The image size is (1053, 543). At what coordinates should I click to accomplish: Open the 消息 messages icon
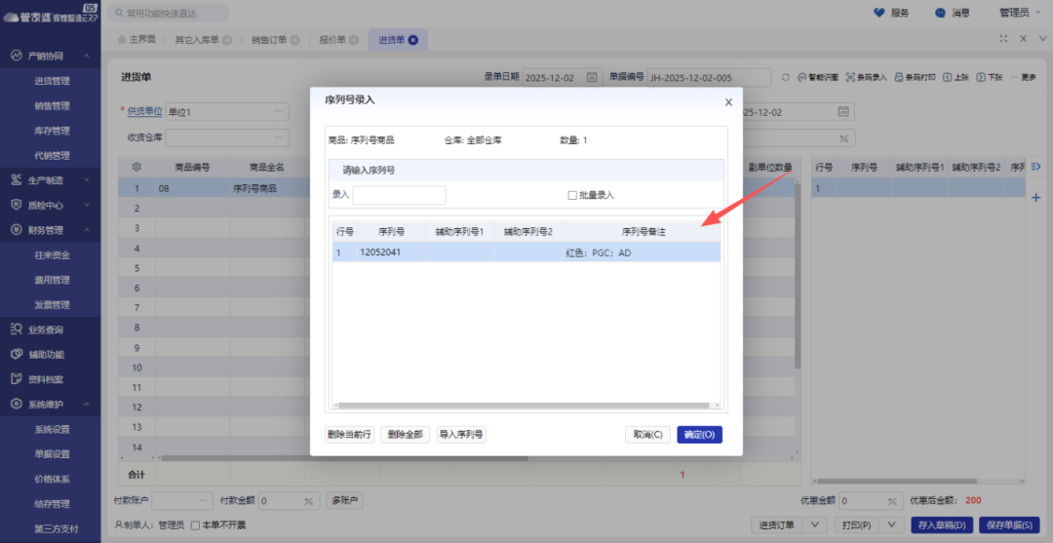[x=940, y=13]
